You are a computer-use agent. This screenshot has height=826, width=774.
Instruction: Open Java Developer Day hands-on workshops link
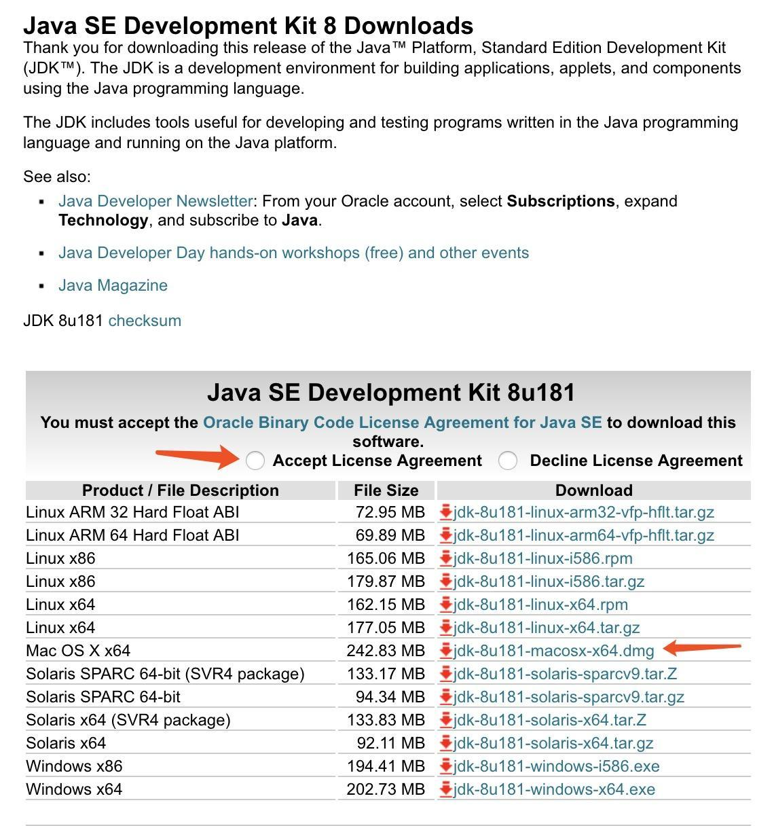(293, 253)
